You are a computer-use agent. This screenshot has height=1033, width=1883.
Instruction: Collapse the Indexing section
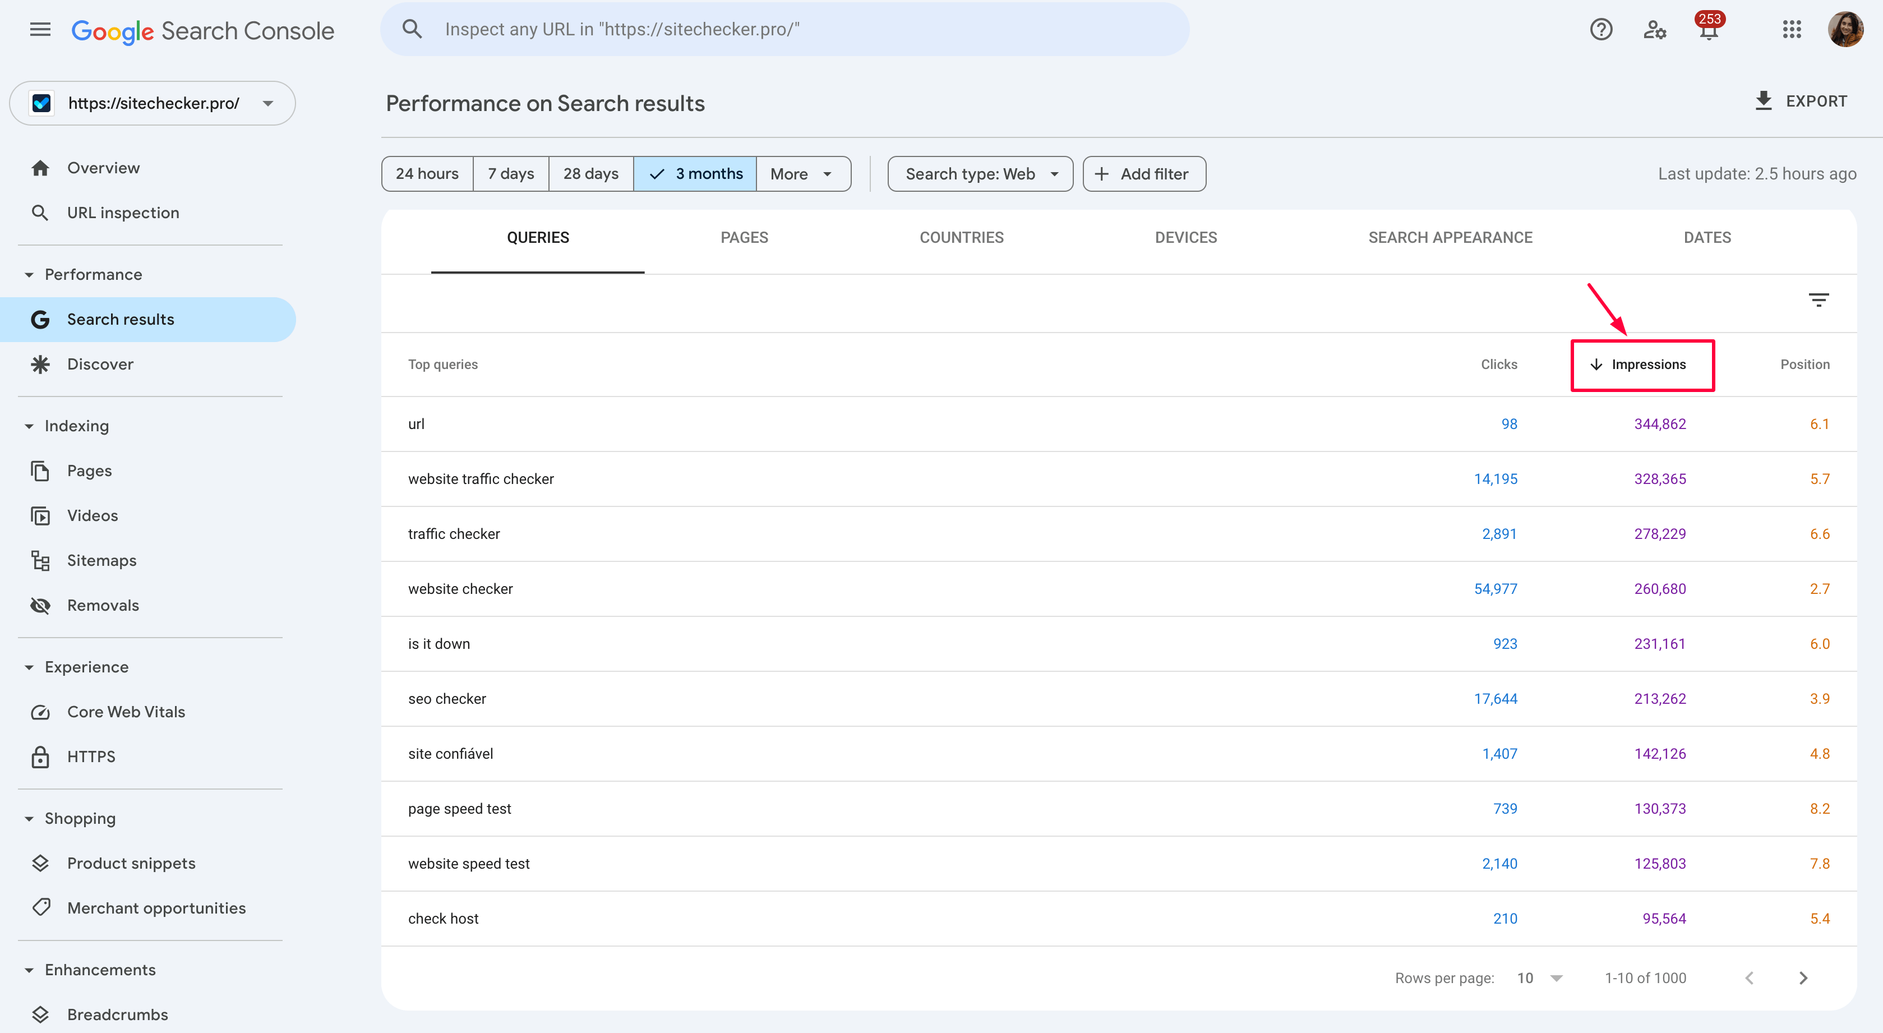coord(29,426)
